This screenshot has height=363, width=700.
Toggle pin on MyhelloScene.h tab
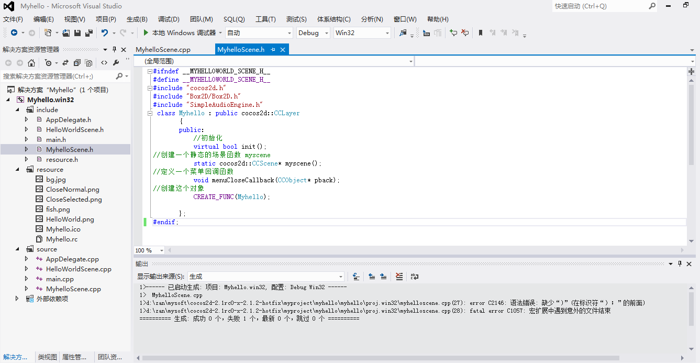coord(273,50)
